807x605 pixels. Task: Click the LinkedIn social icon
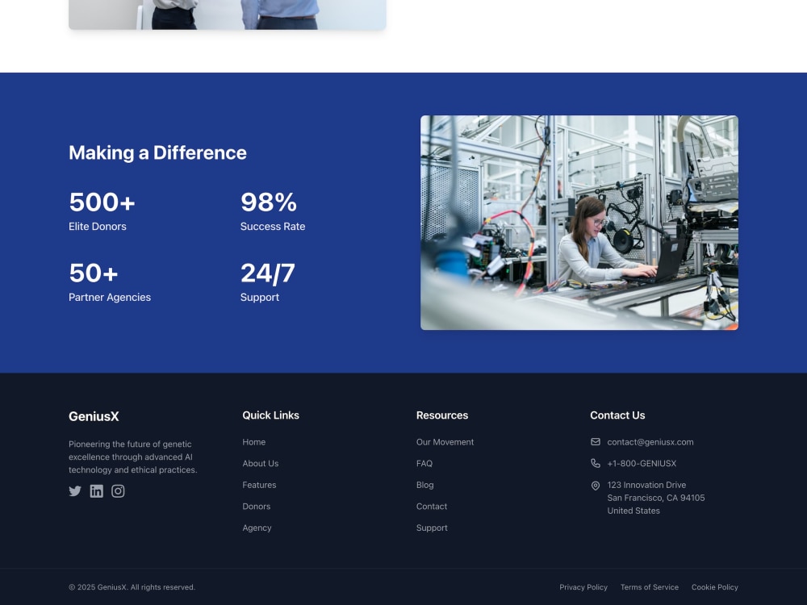97,491
